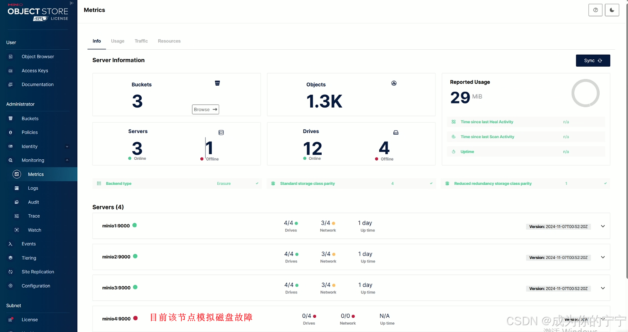Switch to the Traffic tab
The height and width of the screenshot is (332, 628).
pyautogui.click(x=141, y=41)
